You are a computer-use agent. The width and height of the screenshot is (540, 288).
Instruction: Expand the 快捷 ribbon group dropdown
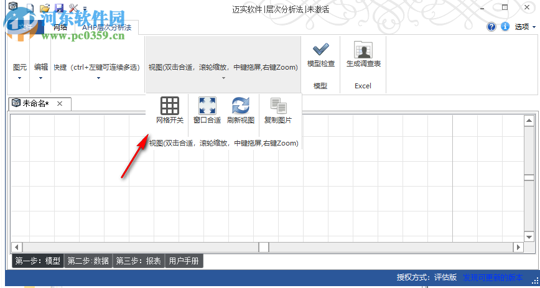coord(98,78)
